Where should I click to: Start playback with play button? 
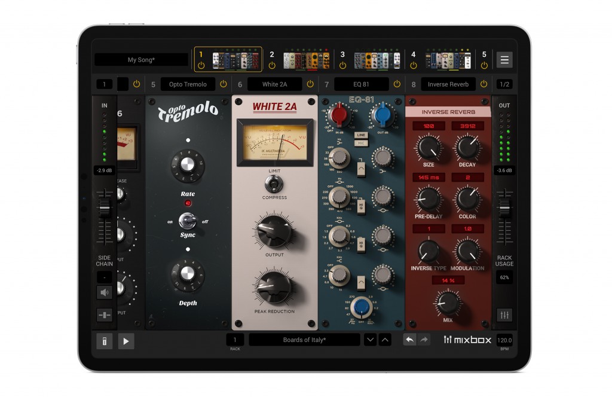126,341
